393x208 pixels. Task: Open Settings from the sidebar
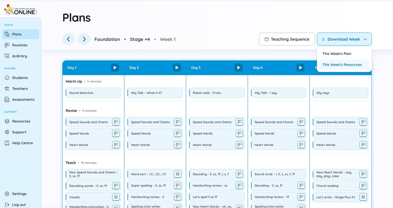[x=19, y=194]
